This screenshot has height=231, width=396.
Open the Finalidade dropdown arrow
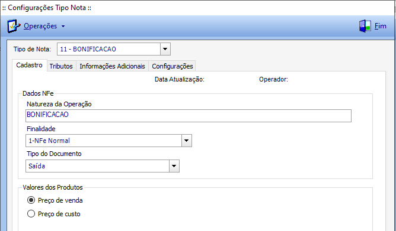pos(186,141)
